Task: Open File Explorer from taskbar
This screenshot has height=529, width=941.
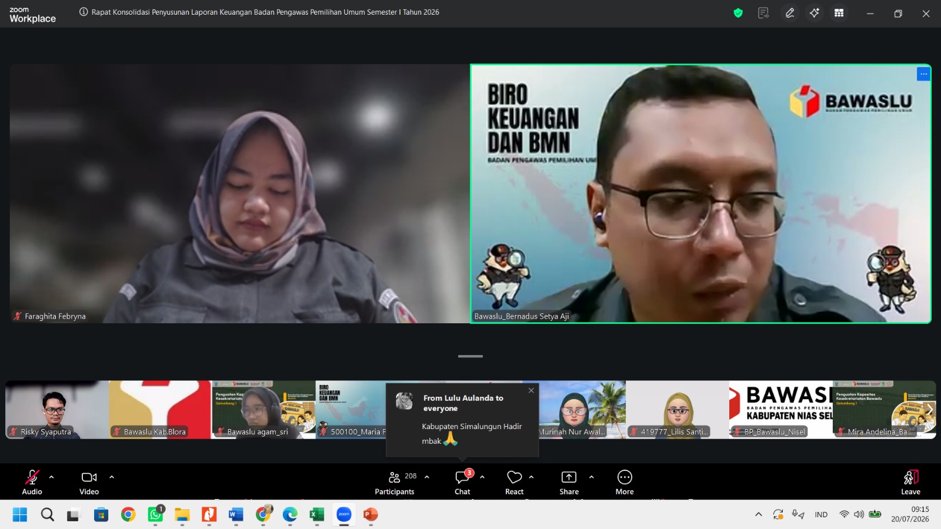Action: (x=182, y=515)
